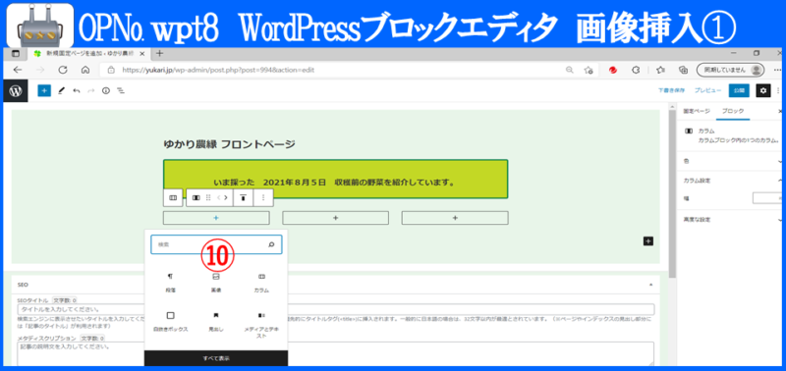786x371 pixels.
Task: Click the meta description textarea
Action: pyautogui.click(x=336, y=353)
